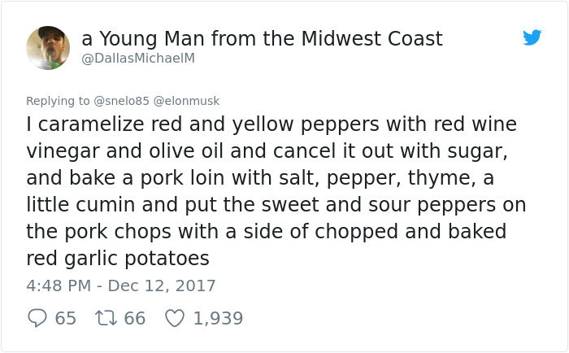Click tweet line starting 'I caramelize red'

point(271,124)
